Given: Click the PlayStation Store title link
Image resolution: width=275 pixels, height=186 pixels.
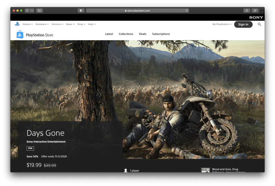Looking at the screenshot, I should [39, 35].
